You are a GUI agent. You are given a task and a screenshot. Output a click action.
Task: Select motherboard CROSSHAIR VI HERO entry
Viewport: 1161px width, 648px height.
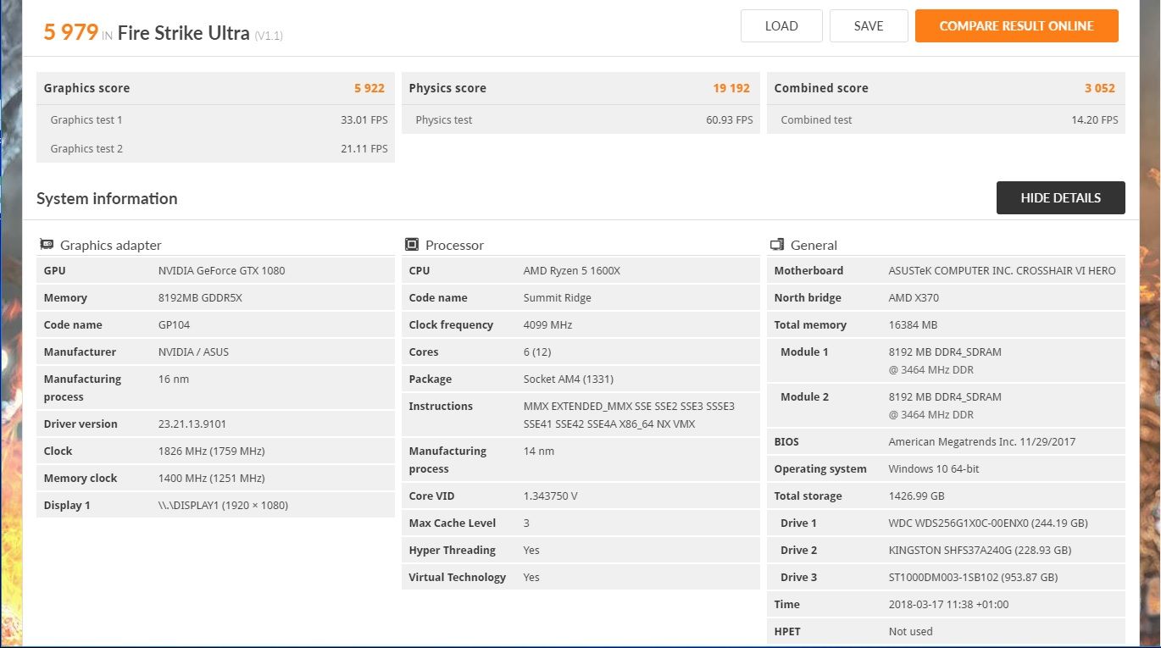[x=1002, y=271]
